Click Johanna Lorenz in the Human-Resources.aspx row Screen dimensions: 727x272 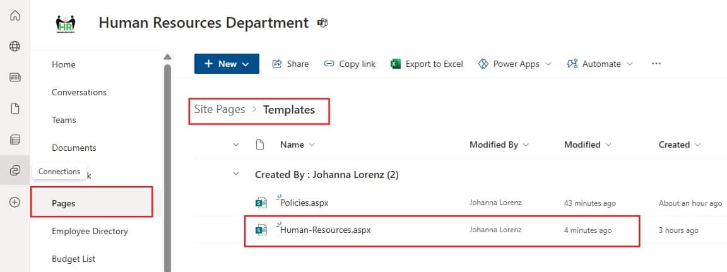click(x=495, y=230)
